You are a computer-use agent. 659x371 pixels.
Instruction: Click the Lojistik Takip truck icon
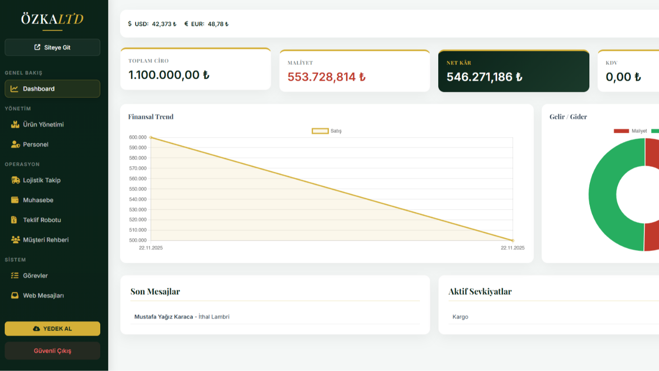click(15, 180)
